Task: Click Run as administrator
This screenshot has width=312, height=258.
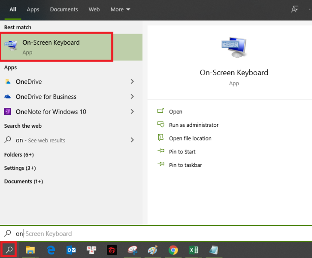Action: (194, 125)
